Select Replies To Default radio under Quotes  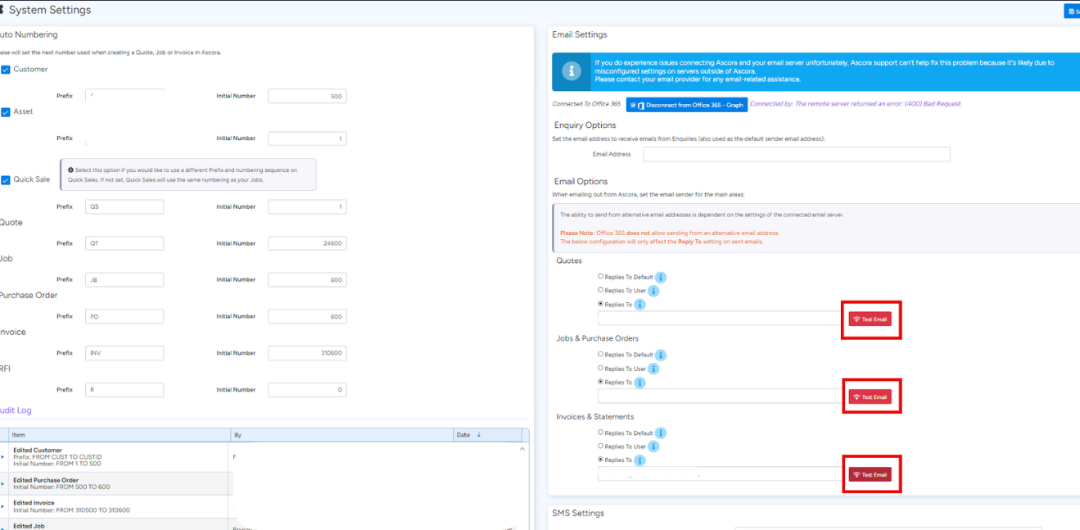pos(600,277)
